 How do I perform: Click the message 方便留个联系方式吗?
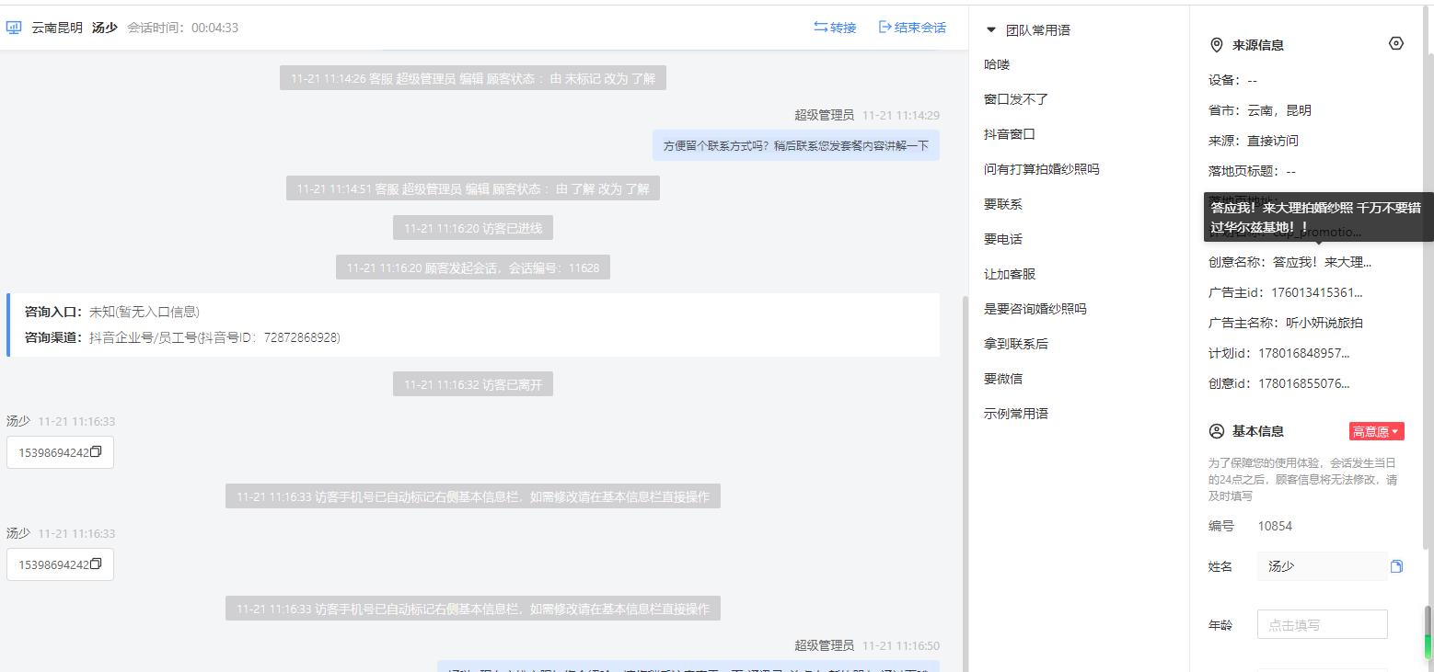coord(796,145)
